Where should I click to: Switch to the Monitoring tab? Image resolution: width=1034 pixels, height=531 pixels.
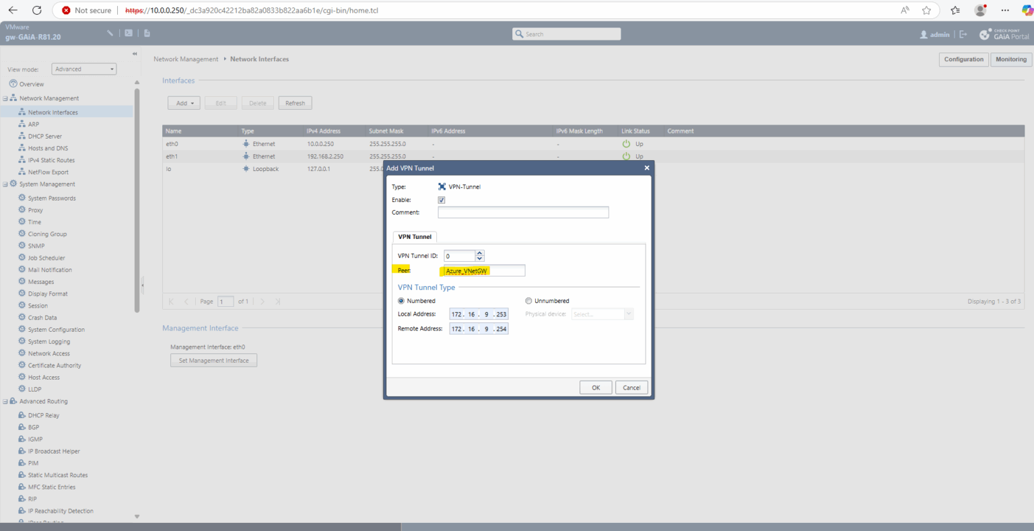coord(1011,59)
